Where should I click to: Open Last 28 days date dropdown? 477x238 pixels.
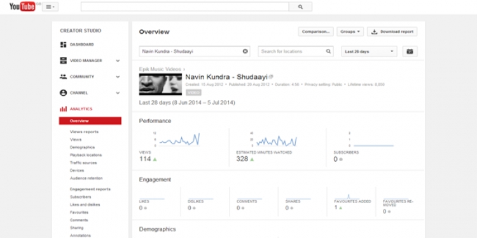[370, 51]
